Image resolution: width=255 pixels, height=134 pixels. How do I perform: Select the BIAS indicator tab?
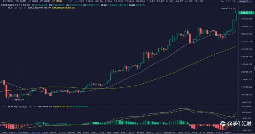click(x=228, y=133)
